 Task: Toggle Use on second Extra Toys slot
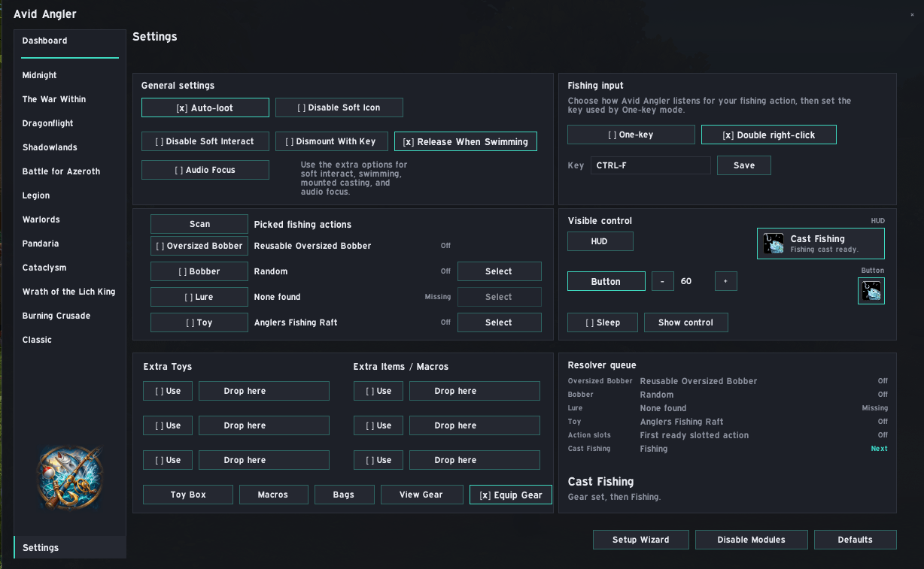pyautogui.click(x=168, y=425)
